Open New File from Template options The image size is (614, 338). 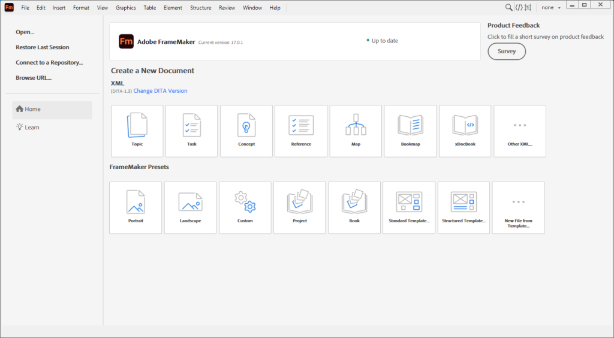[518, 207]
